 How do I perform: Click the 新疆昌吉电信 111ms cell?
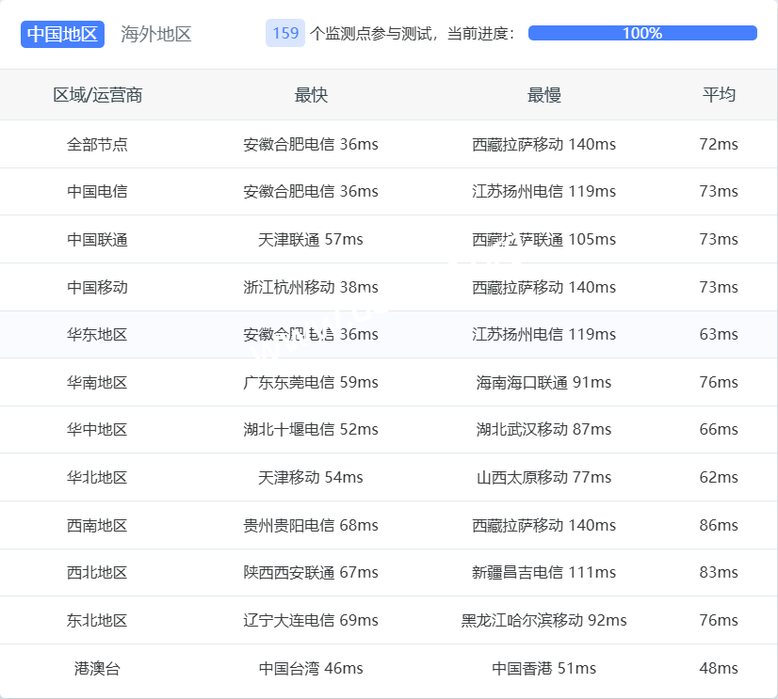coord(543,572)
